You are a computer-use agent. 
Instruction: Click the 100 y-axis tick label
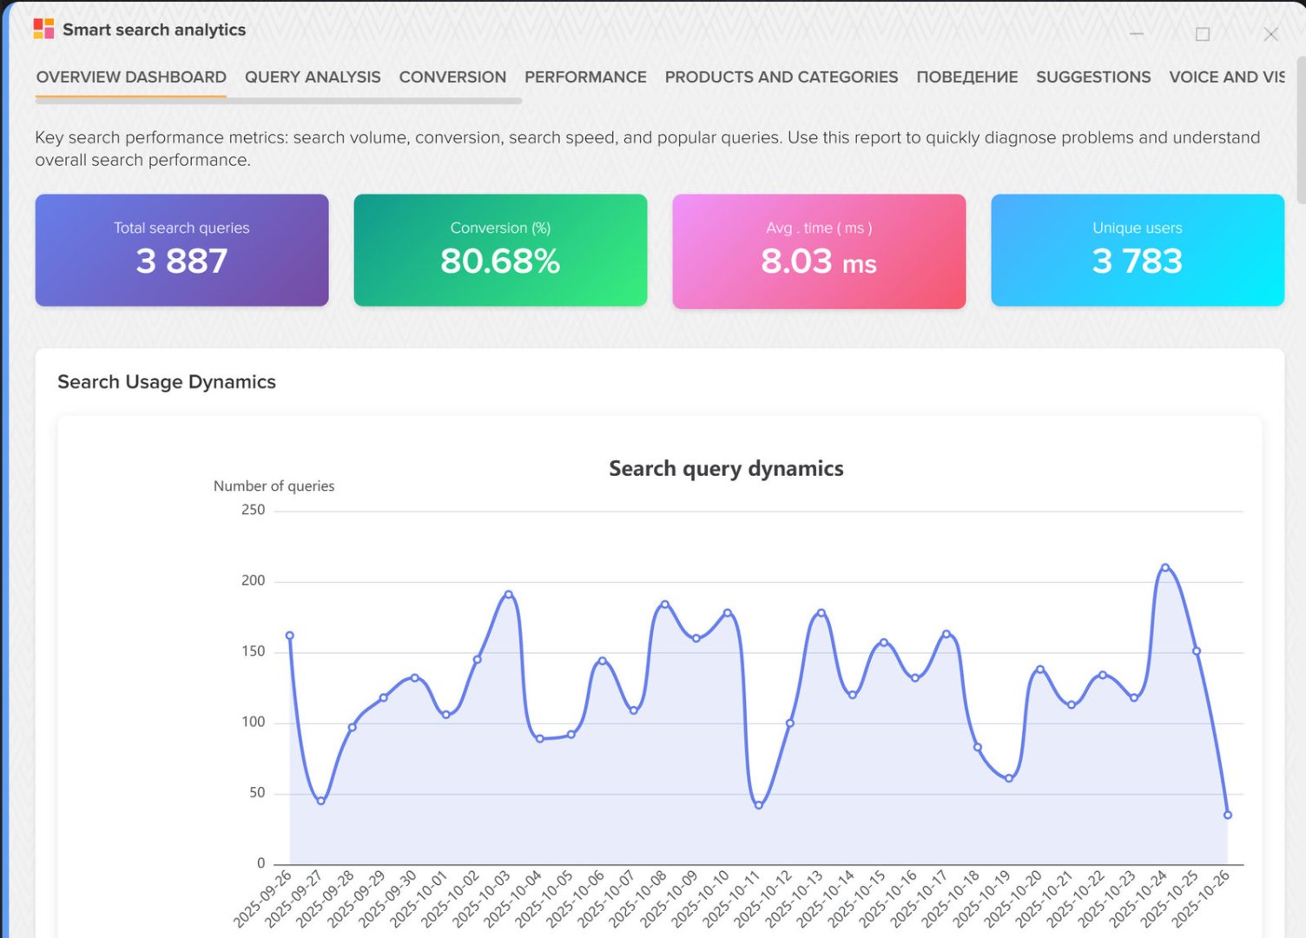click(x=254, y=722)
